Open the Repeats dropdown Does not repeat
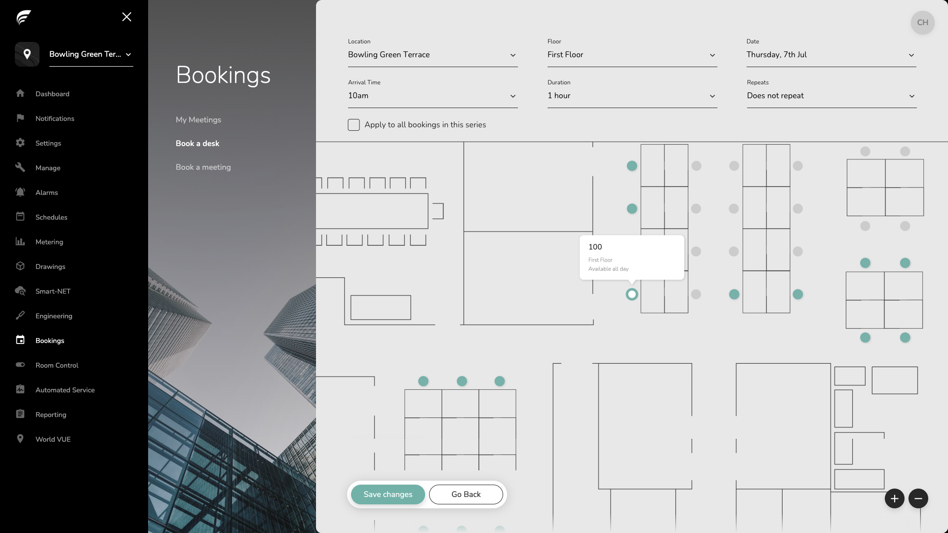Viewport: 948px width, 533px height. pyautogui.click(x=832, y=96)
